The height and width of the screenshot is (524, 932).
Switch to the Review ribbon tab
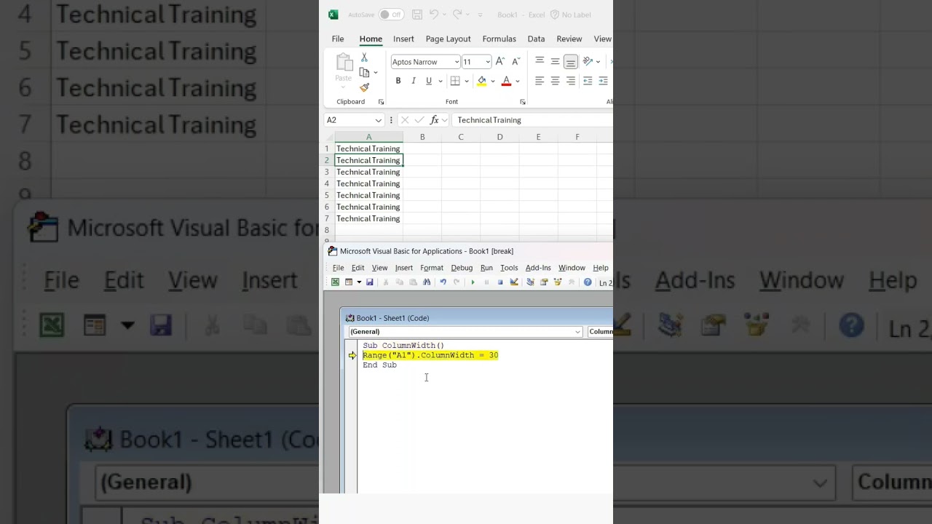pyautogui.click(x=569, y=39)
